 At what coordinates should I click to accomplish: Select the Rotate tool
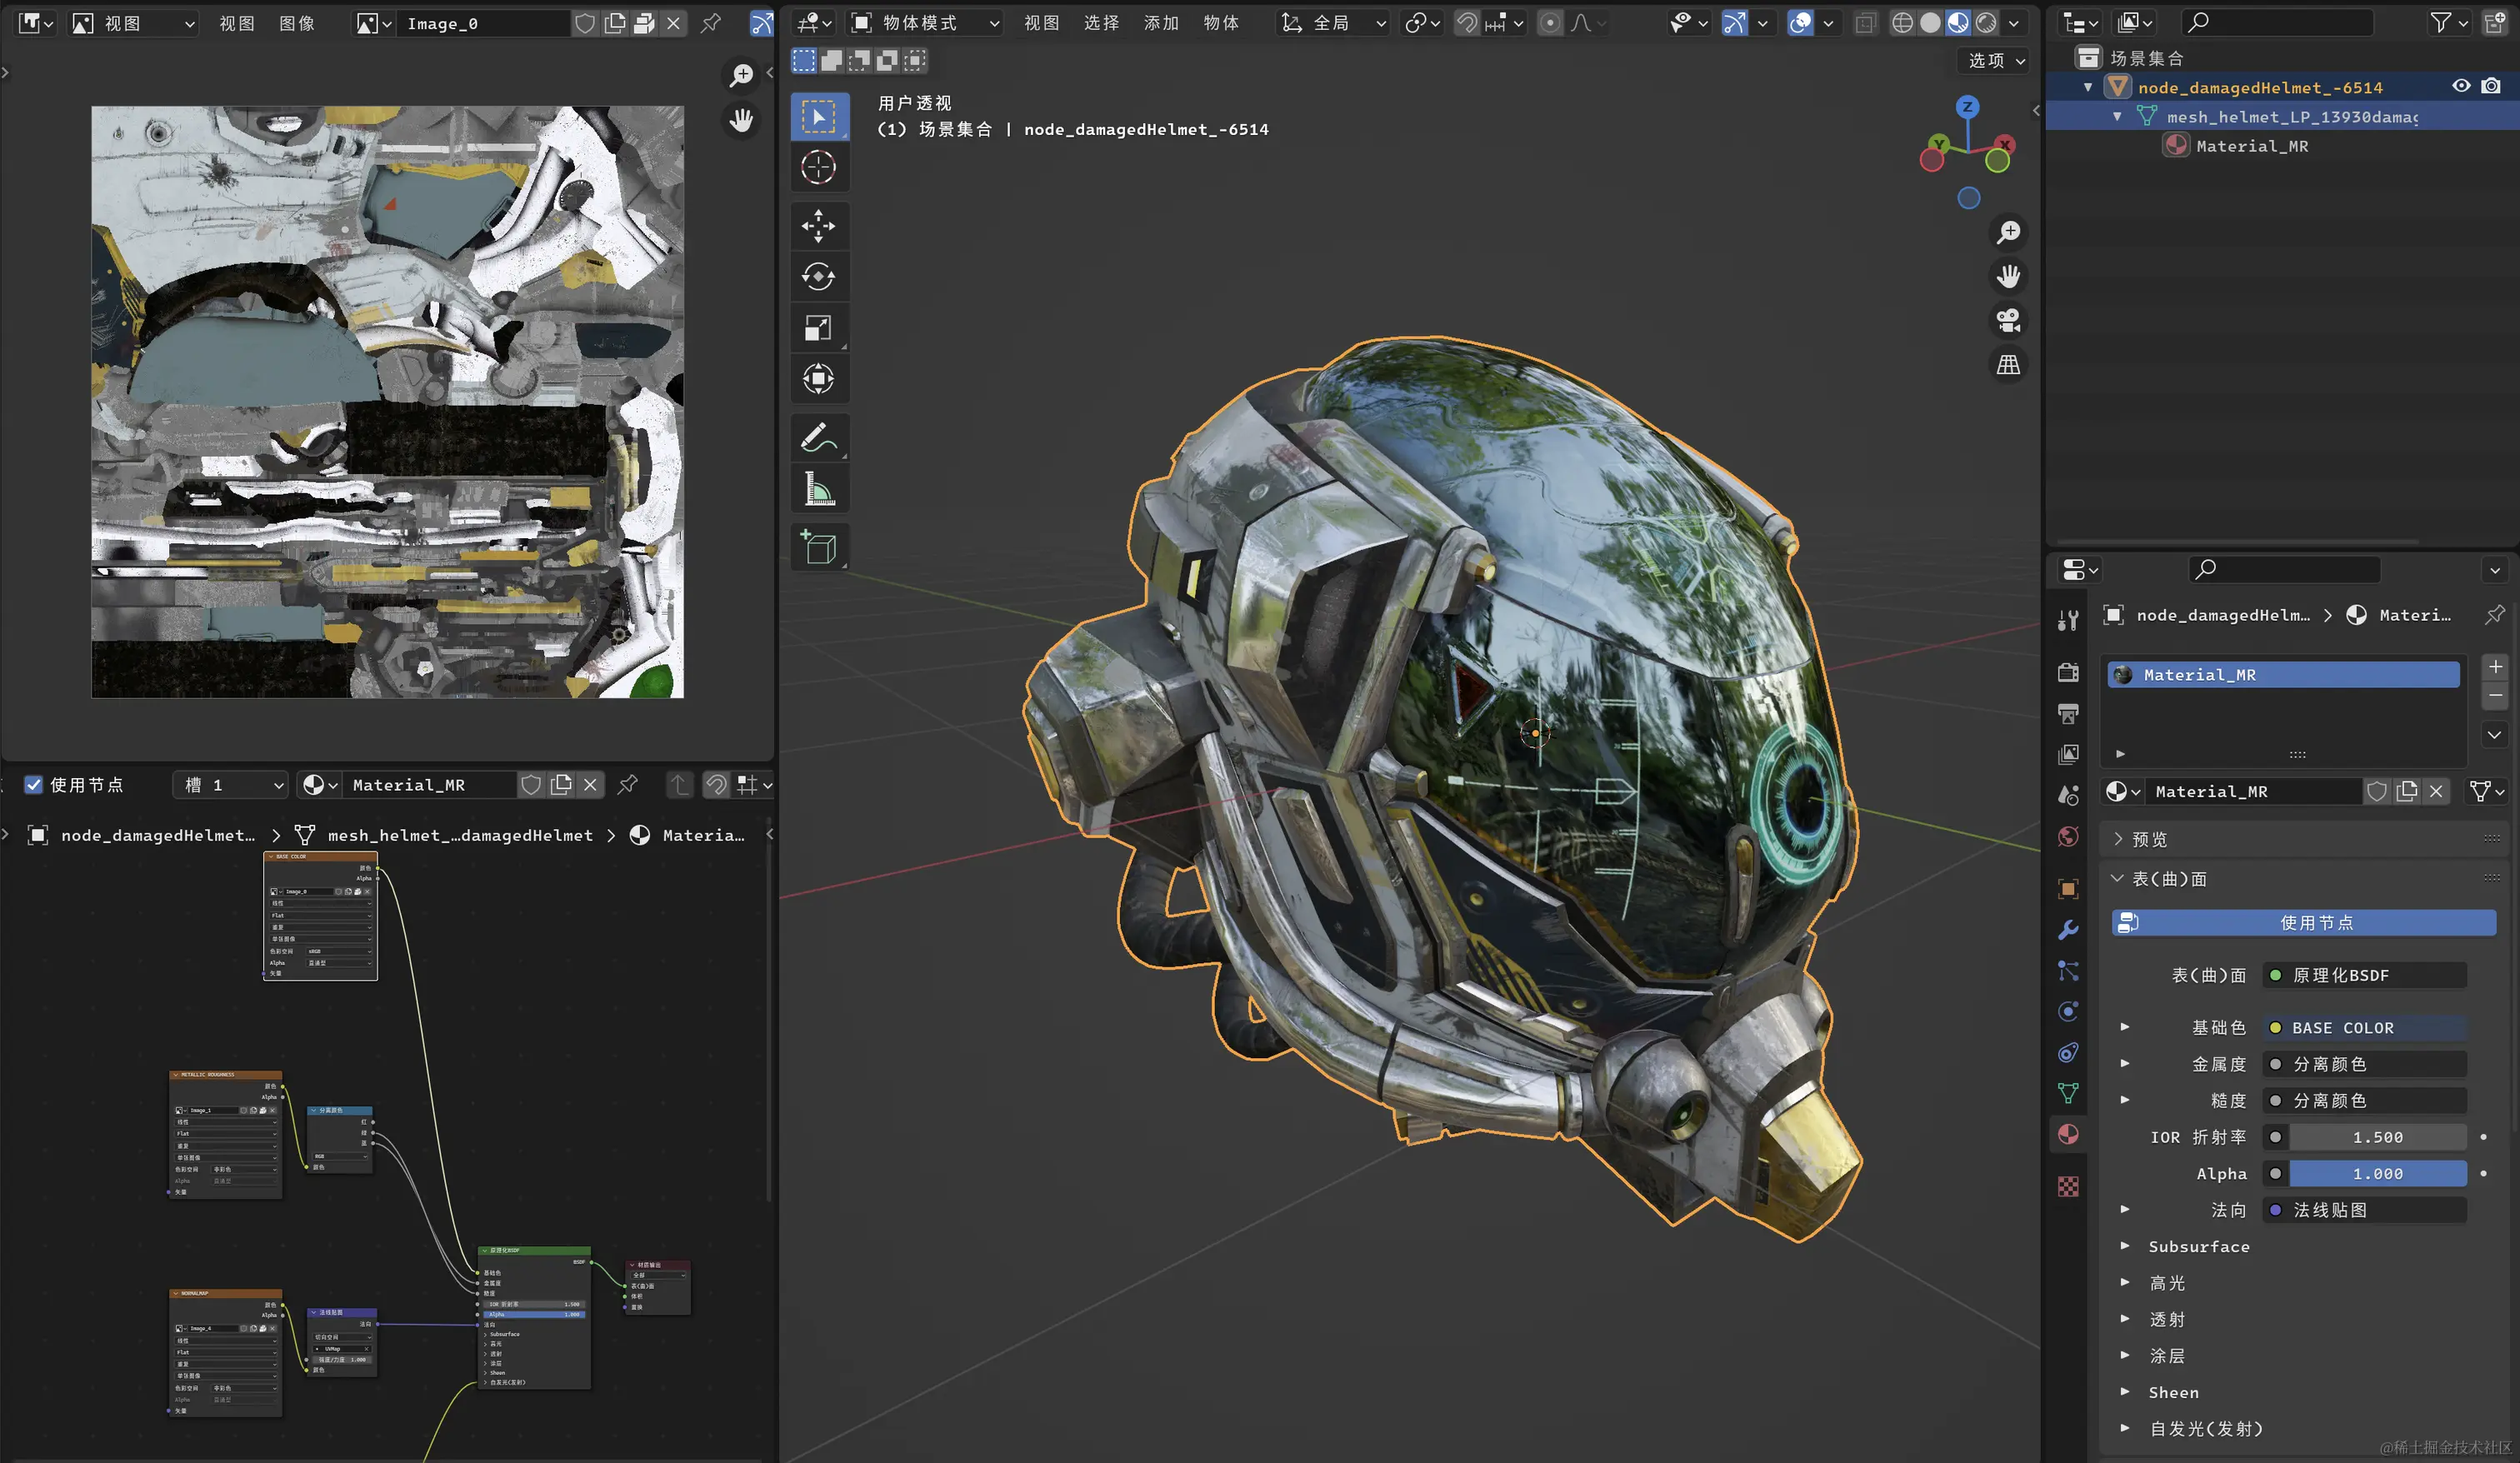(x=818, y=277)
